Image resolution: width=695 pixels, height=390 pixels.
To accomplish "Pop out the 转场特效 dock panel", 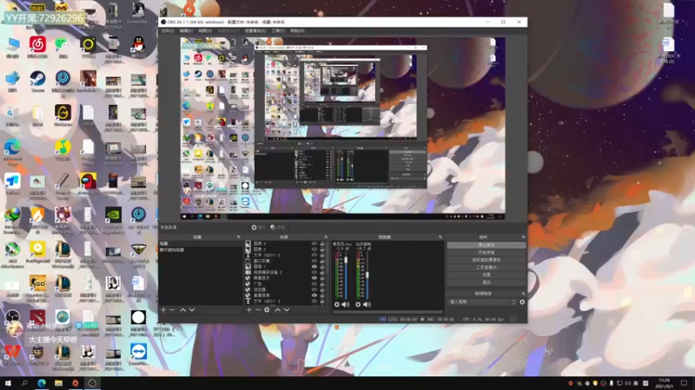I will point(523,294).
